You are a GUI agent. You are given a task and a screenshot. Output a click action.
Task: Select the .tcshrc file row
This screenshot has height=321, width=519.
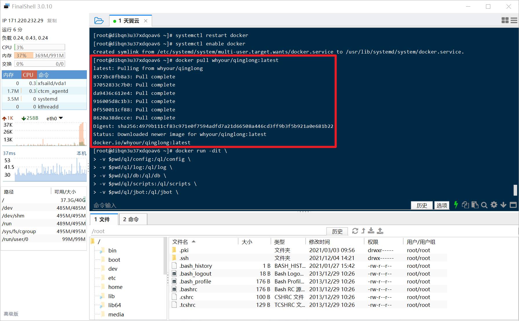pyautogui.click(x=309, y=305)
